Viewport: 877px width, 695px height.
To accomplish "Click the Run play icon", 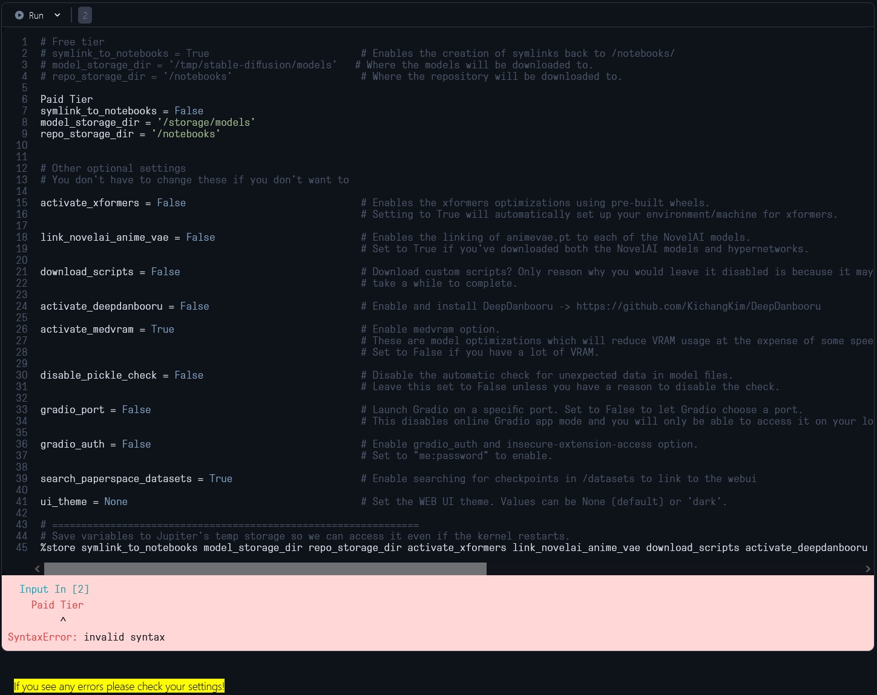I will click(19, 15).
